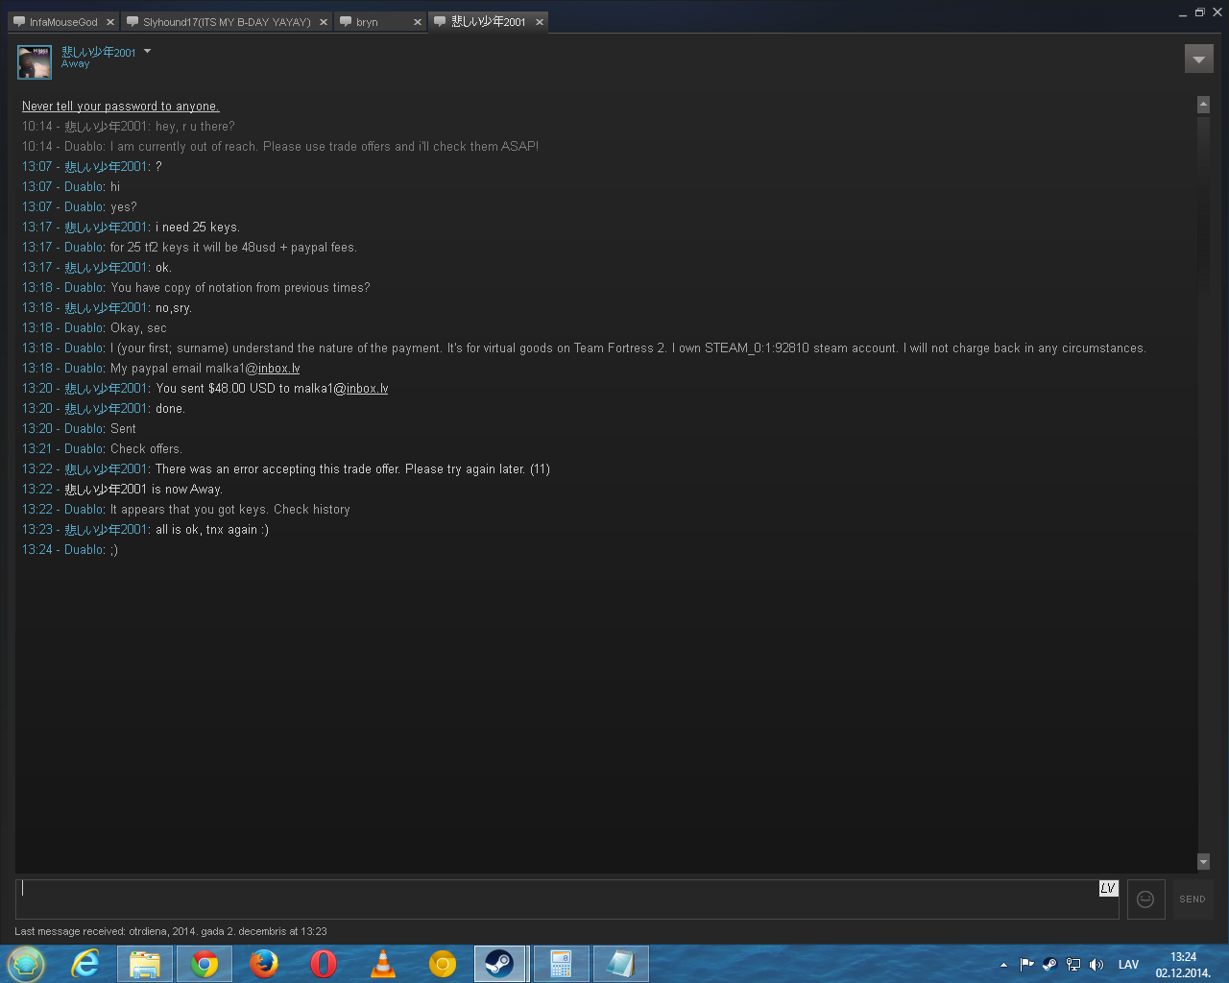
Task: Expand dropdown arrow beside friend's name
Action: point(147,51)
